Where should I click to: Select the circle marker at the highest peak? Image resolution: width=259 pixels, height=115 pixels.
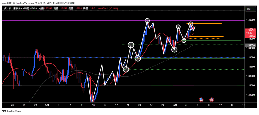coord(147,21)
